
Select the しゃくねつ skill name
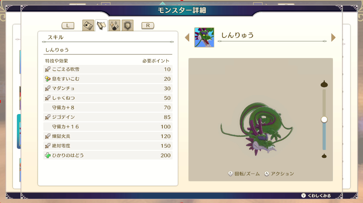coord(63,98)
